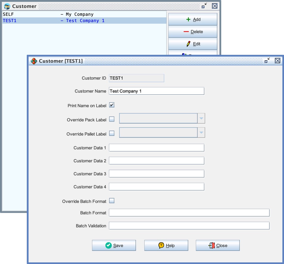Restore down the Customer [TEST1] window
284x264 pixels.
[267, 61]
